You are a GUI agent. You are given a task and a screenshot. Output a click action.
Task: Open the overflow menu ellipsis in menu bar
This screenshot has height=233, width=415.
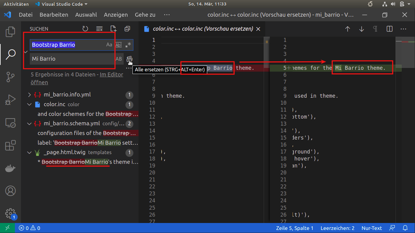pyautogui.click(x=167, y=15)
